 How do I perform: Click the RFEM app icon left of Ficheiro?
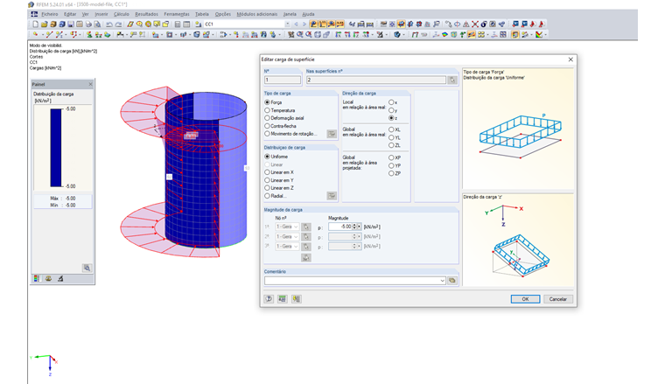pyautogui.click(x=34, y=14)
